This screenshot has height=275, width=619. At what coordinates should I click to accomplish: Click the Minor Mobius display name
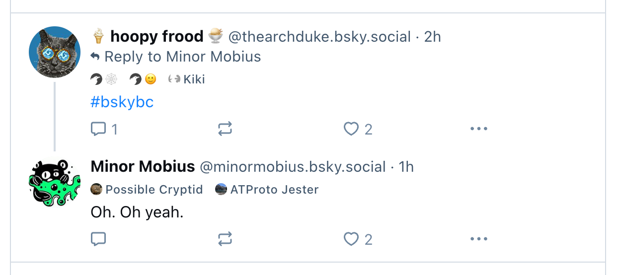[143, 167]
